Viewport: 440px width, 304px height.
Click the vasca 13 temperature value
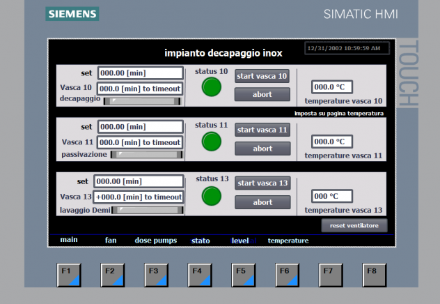(x=332, y=196)
